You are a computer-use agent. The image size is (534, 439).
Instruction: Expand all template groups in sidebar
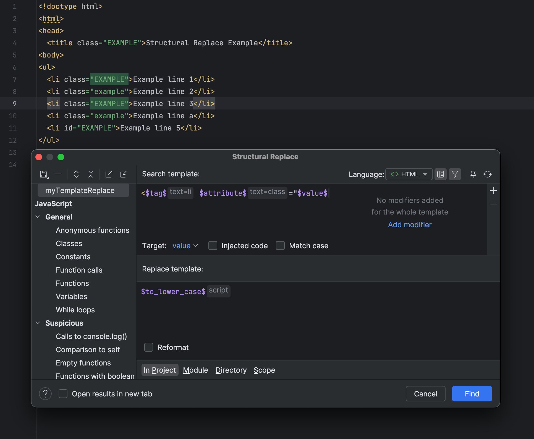pos(76,174)
